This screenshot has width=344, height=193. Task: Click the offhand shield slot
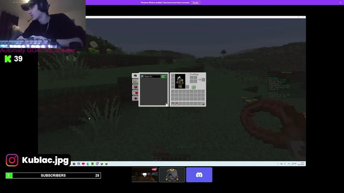pyautogui.click(x=187, y=87)
